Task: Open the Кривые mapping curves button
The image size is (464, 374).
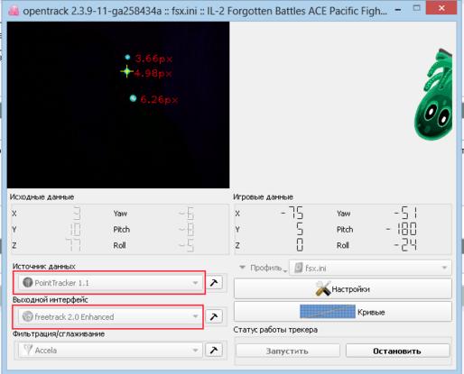Action: tap(343, 312)
